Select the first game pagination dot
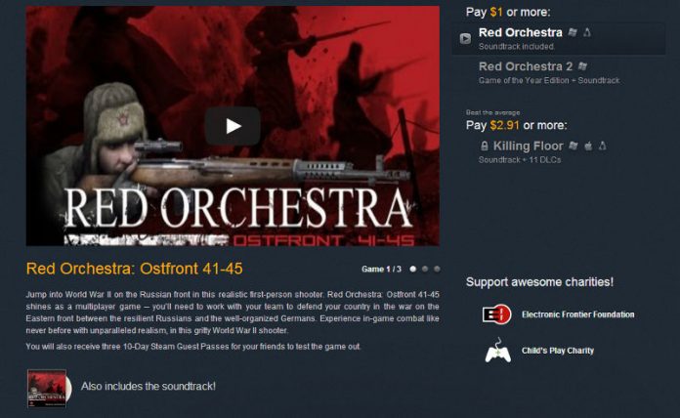680x418 pixels. [x=413, y=270]
